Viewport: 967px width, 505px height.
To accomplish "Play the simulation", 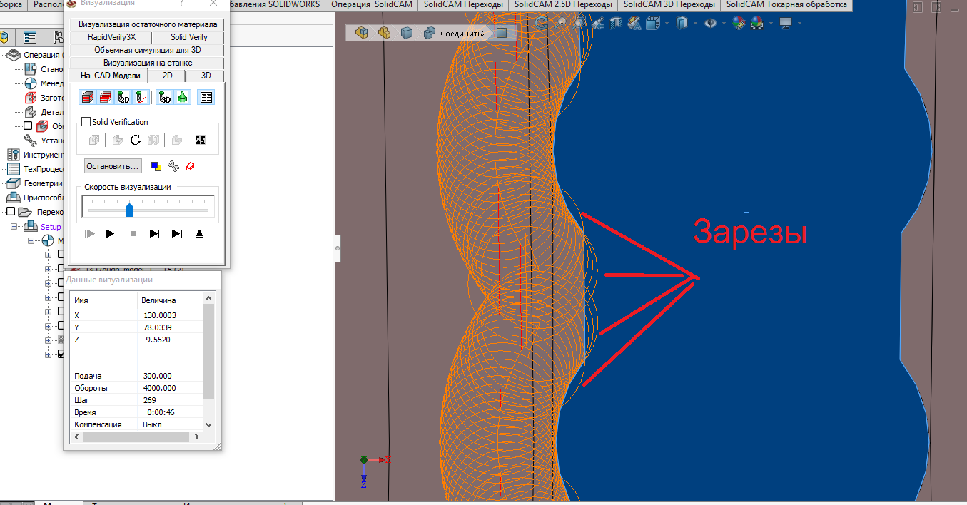I will click(x=110, y=233).
